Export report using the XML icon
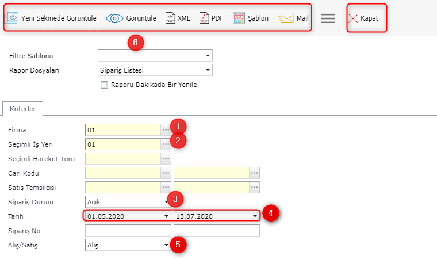The width and height of the screenshot is (437, 259). [170, 18]
